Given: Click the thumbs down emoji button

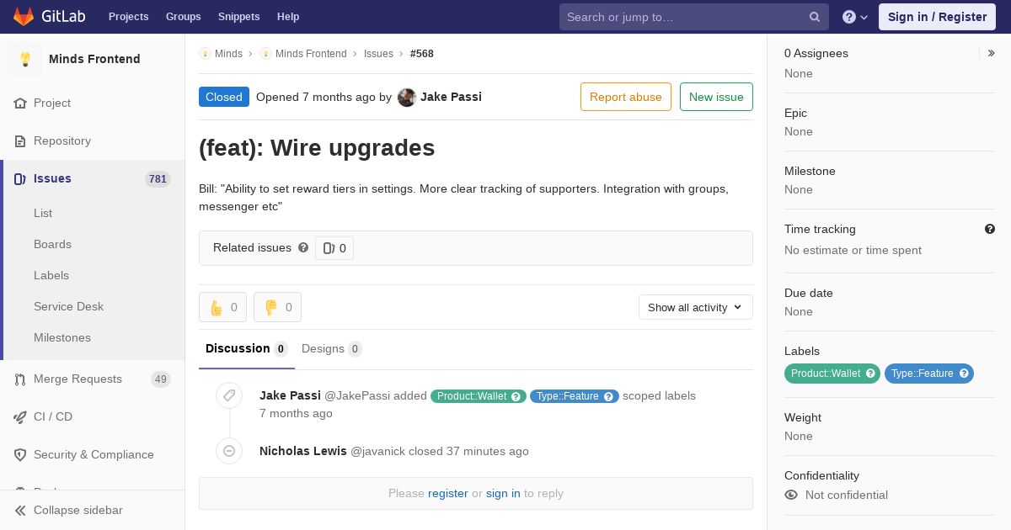Looking at the screenshot, I should [x=277, y=307].
